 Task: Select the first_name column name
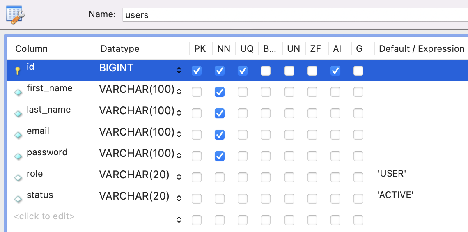point(50,88)
